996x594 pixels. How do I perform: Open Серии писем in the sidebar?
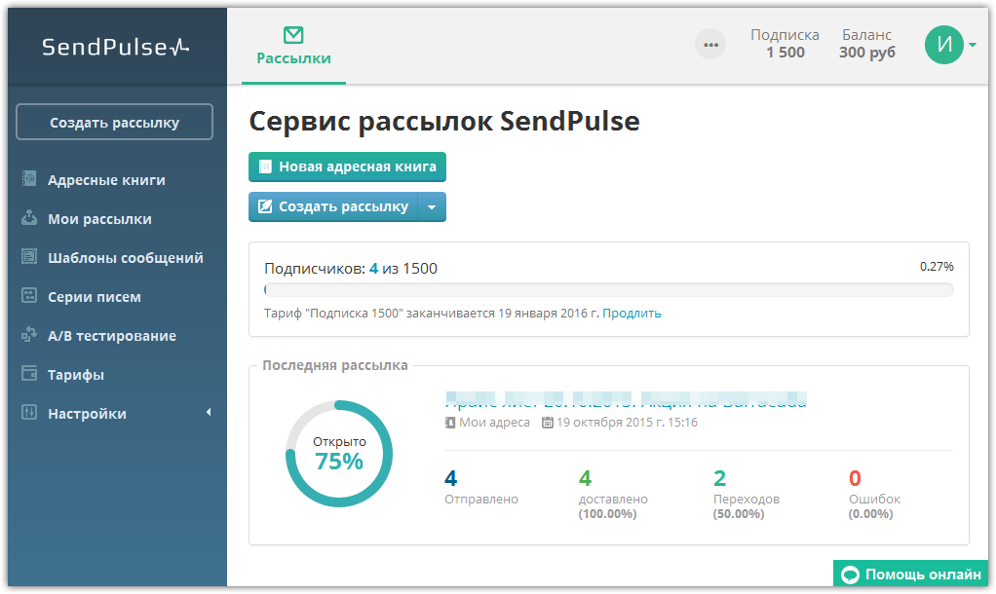95,297
